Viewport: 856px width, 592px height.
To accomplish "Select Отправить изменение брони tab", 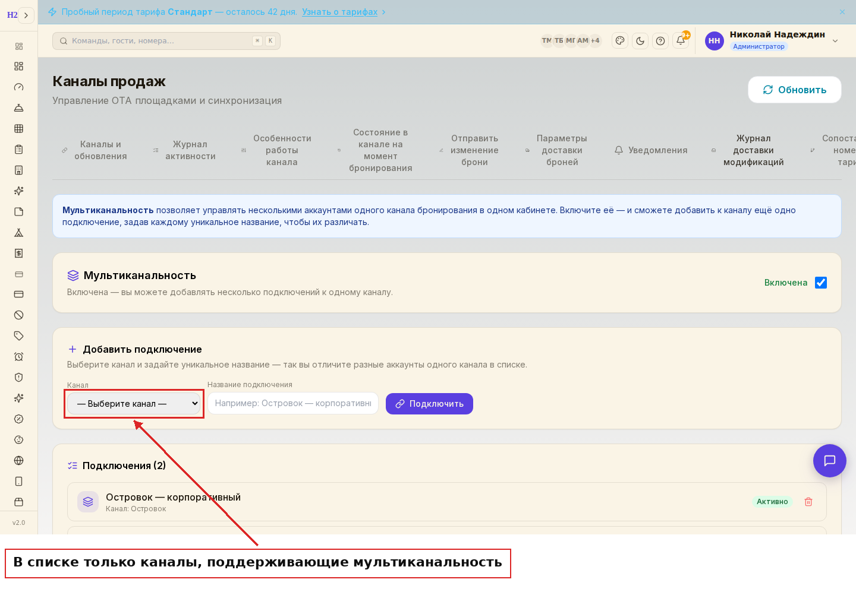I will 469,150.
